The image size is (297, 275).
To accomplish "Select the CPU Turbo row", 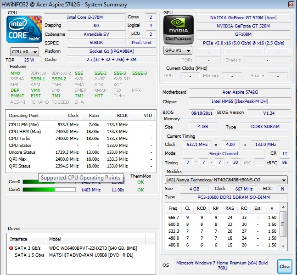I will click(81, 139).
